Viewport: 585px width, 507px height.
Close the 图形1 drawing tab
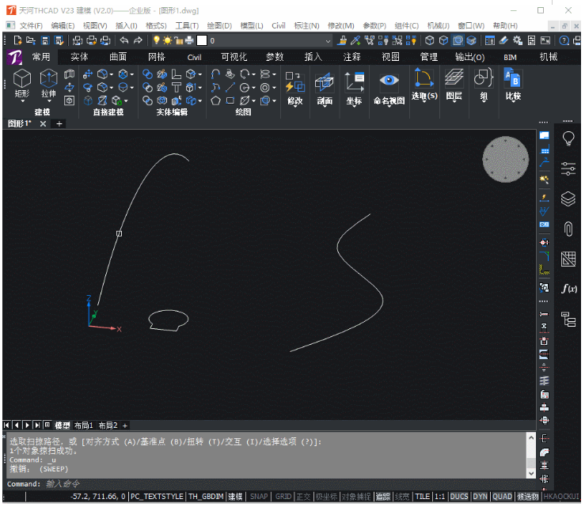pos(43,123)
